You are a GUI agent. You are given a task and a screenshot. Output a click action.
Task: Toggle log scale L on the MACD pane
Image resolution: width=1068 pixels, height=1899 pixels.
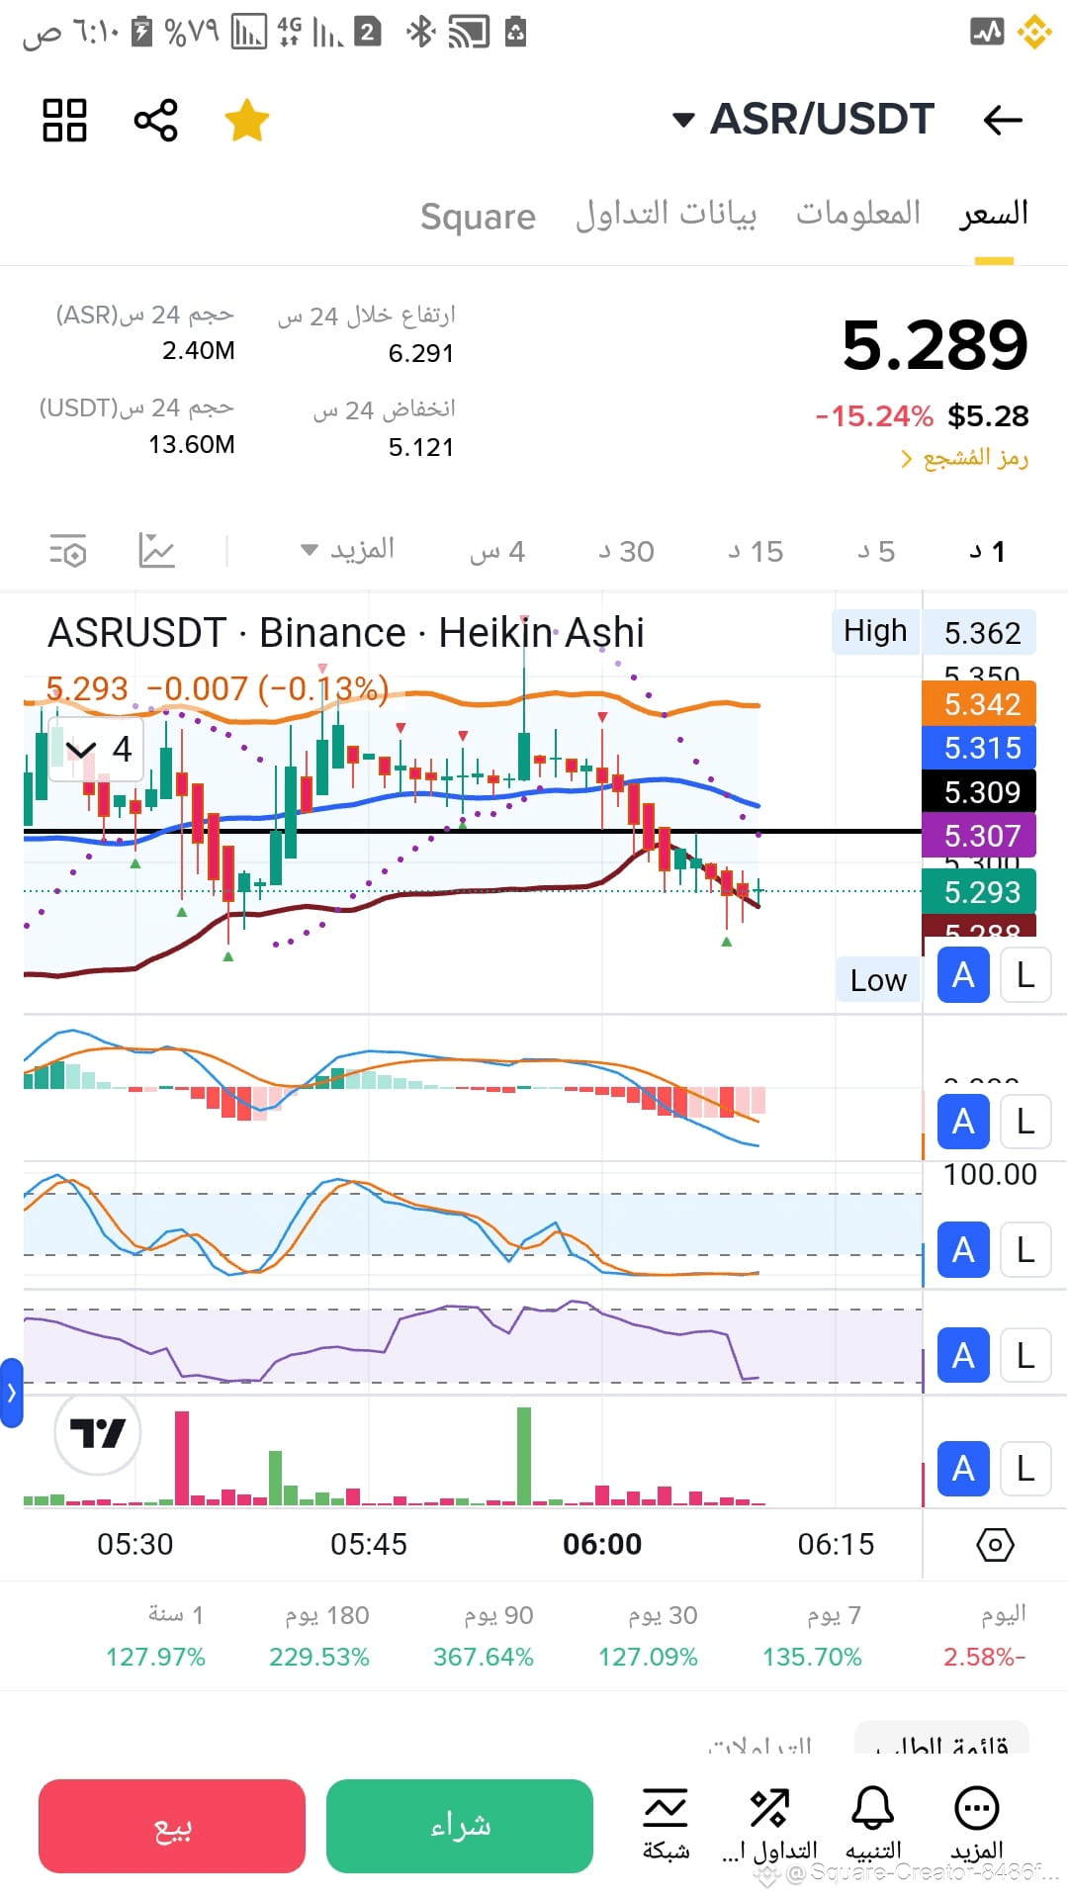[1025, 1122]
